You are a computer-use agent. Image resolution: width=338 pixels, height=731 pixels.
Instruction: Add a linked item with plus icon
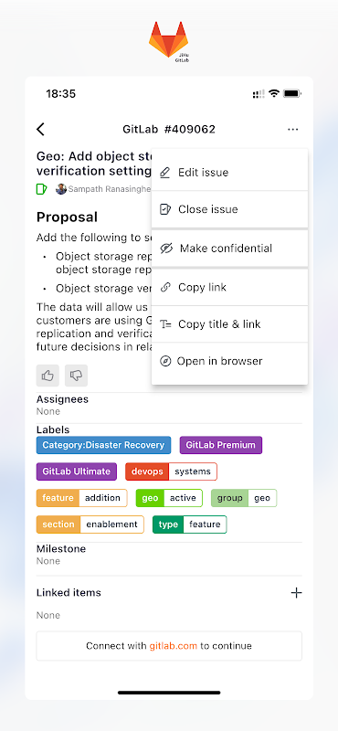[x=296, y=592]
